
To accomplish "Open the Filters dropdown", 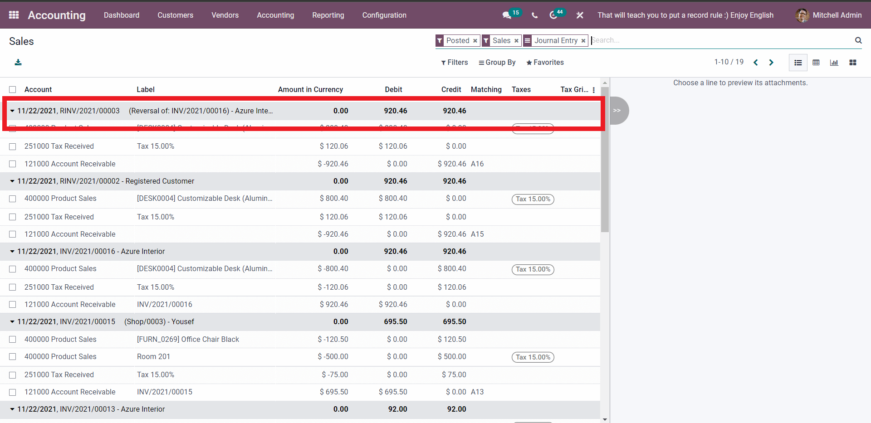I will pyautogui.click(x=455, y=63).
